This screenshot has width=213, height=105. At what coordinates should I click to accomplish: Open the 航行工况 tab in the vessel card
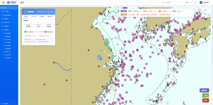34,16
